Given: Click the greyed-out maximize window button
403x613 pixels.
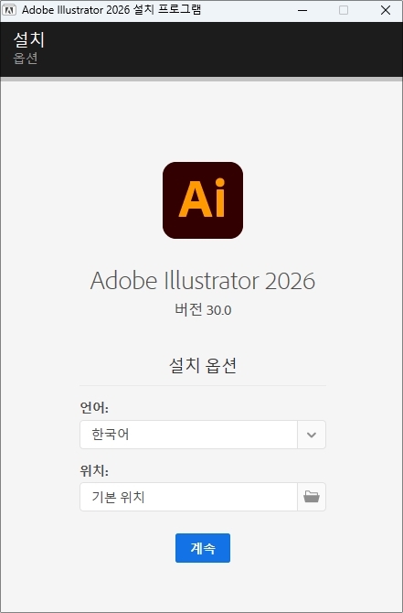Looking at the screenshot, I should pyautogui.click(x=344, y=11).
